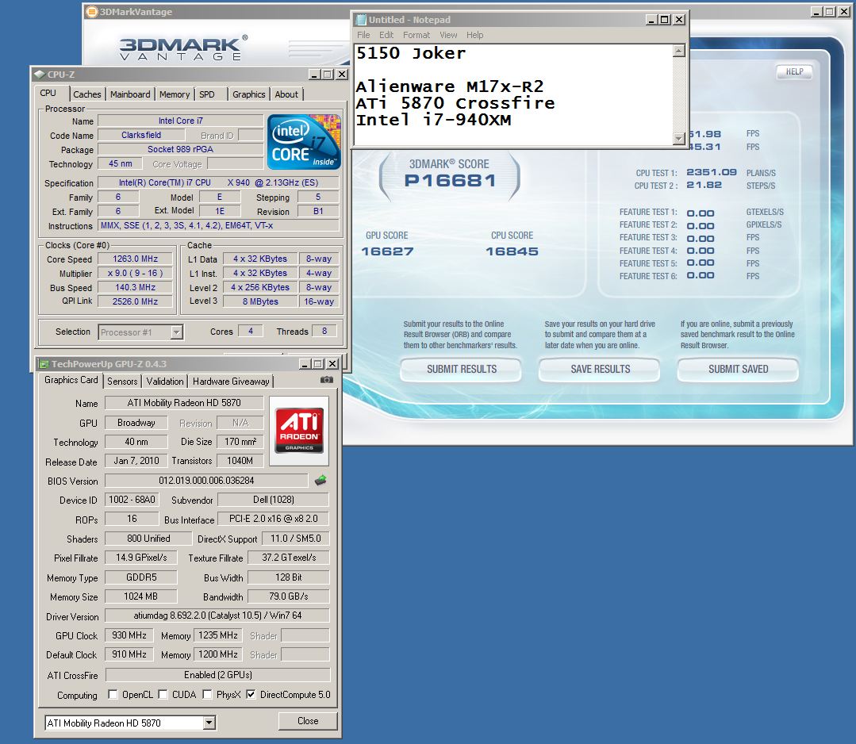Click the CPU-Z title bar icon
This screenshot has height=744, width=856.
39,75
